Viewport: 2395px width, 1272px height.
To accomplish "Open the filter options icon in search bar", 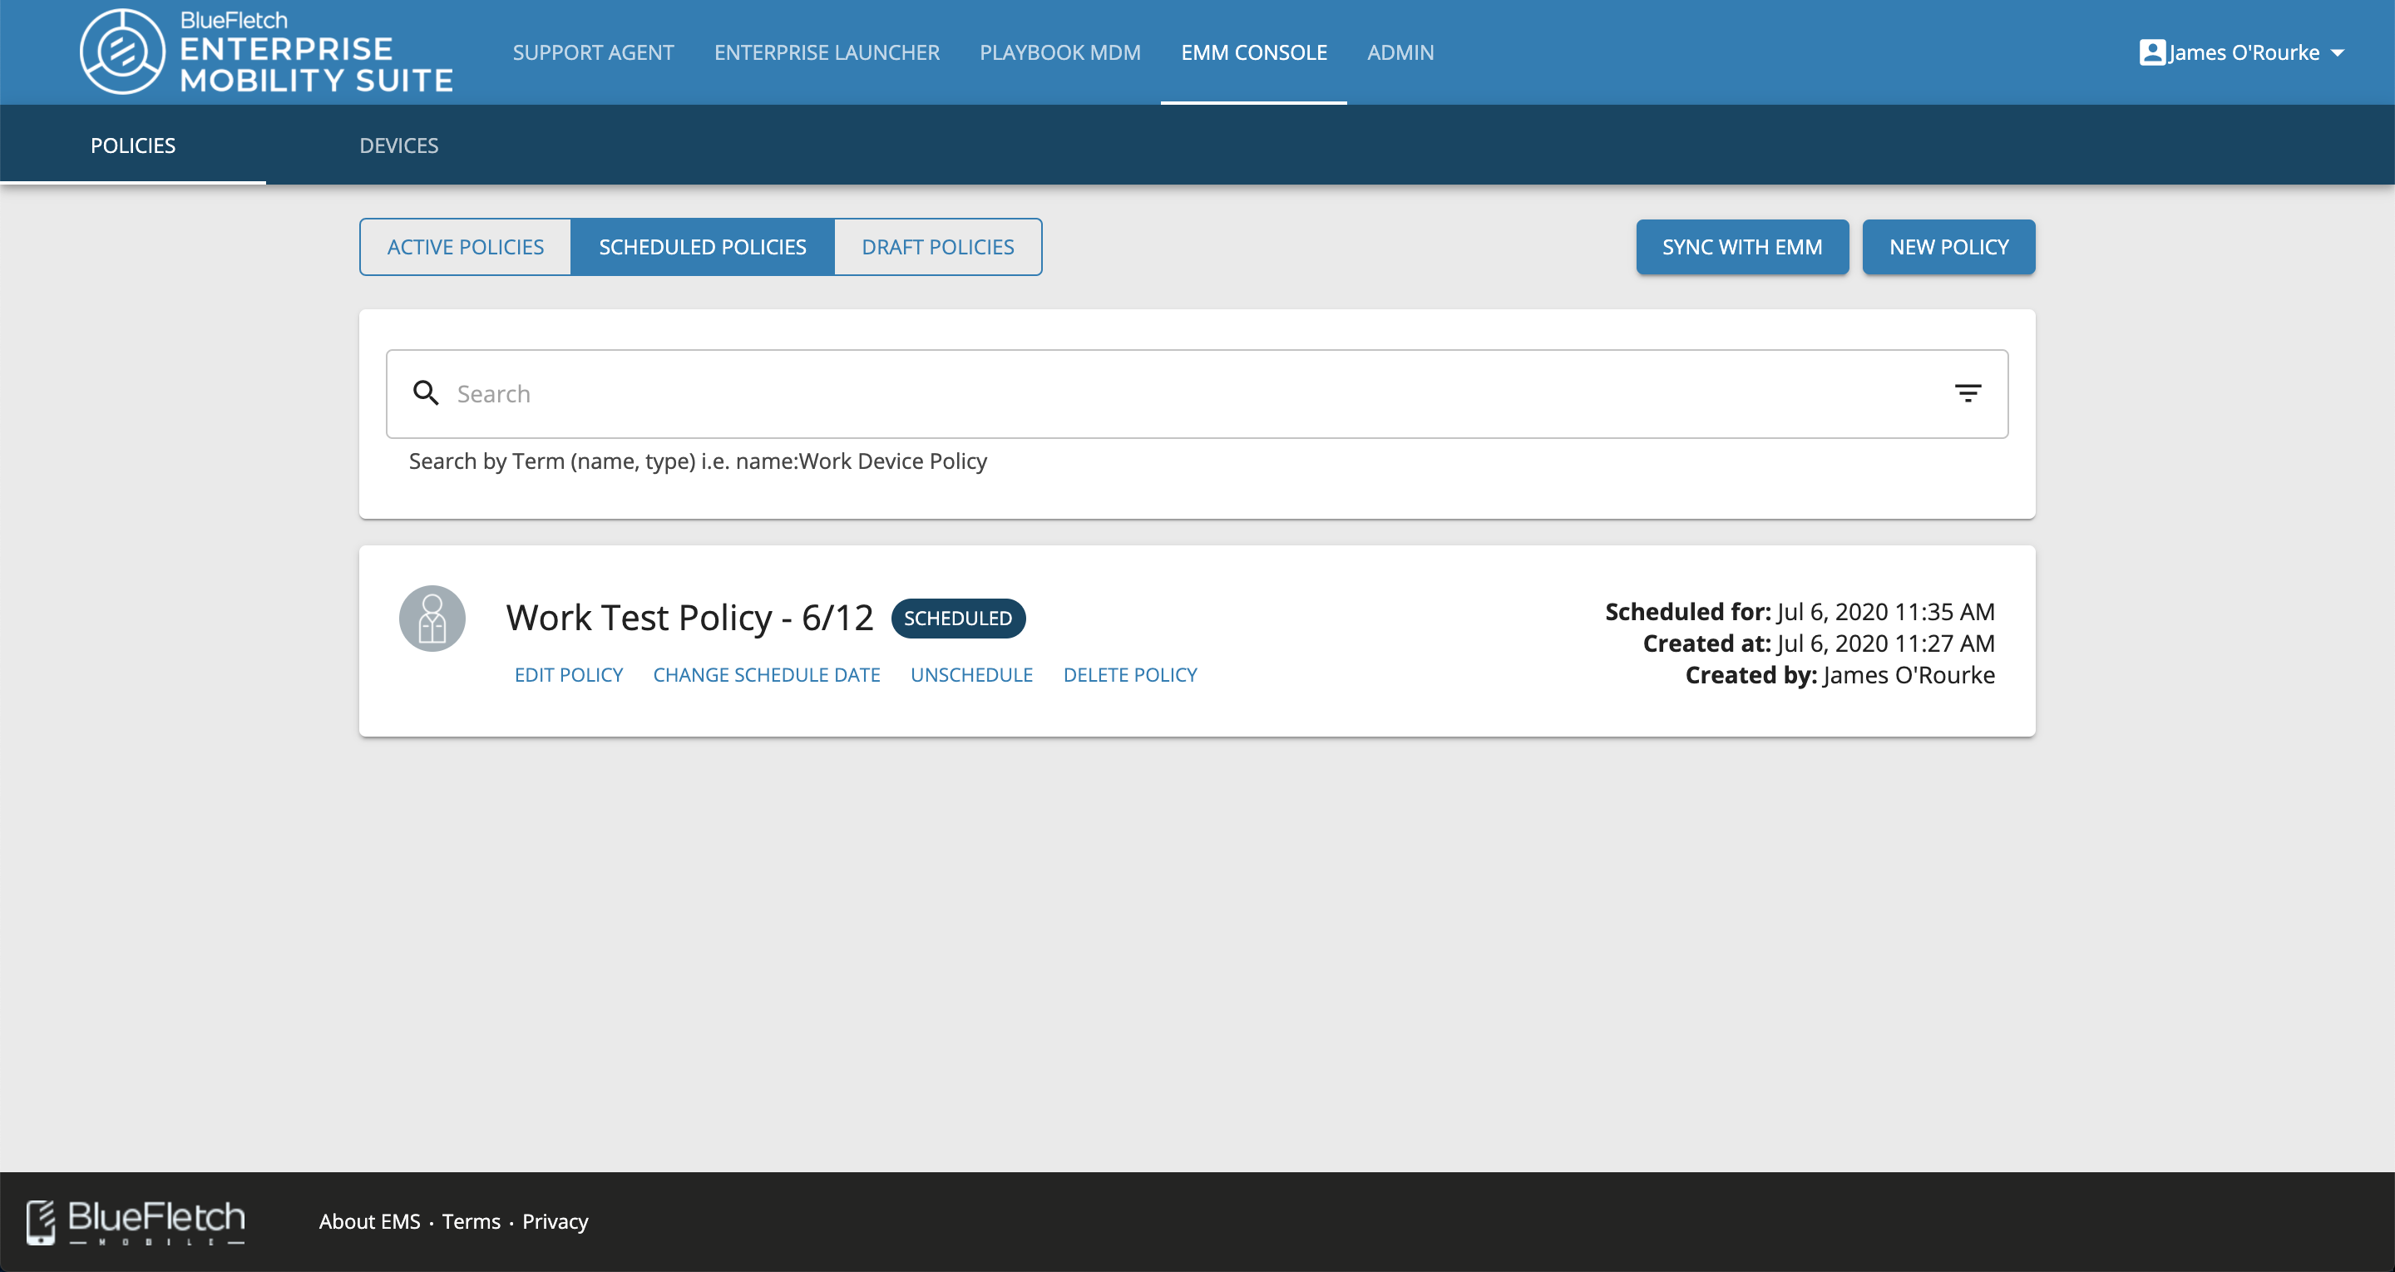I will tap(1968, 393).
